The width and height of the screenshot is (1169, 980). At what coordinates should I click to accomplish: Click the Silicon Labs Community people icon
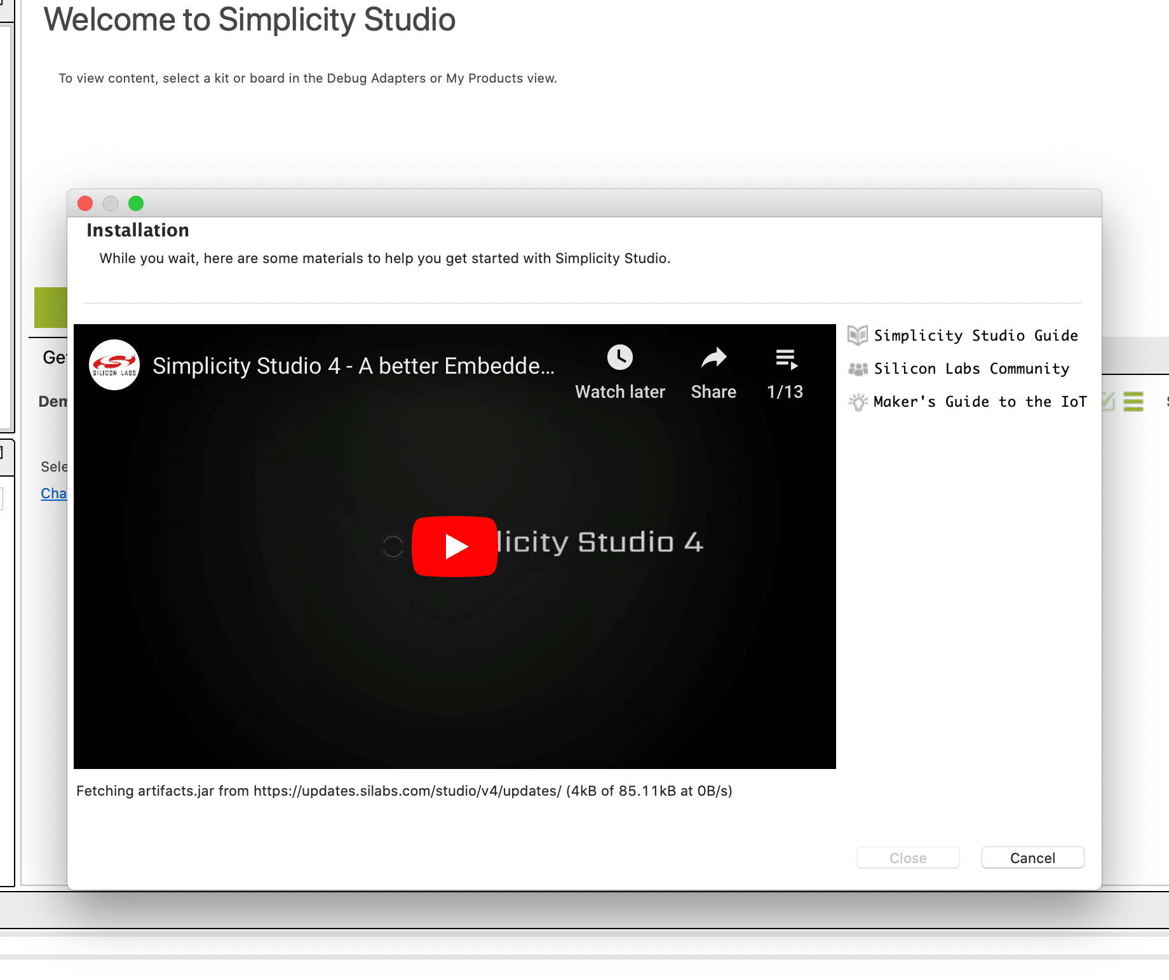point(858,369)
